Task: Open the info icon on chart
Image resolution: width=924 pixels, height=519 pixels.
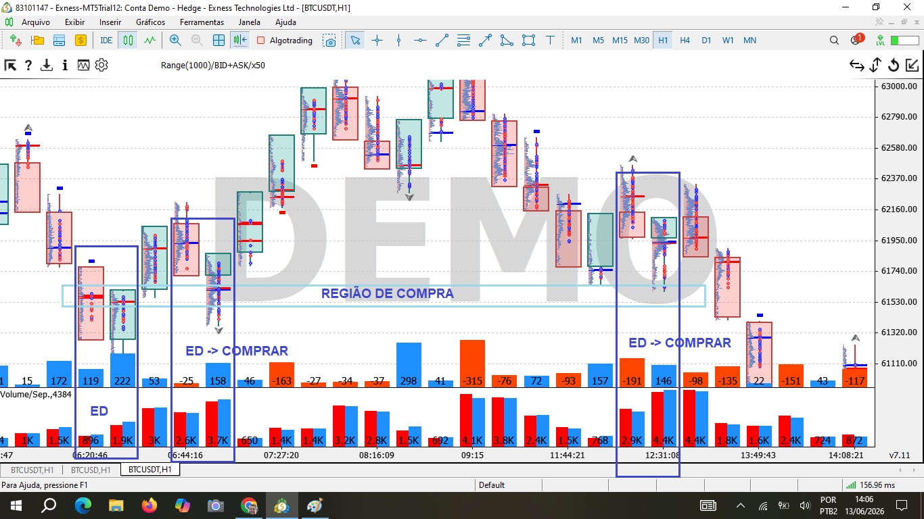Action: coord(65,66)
